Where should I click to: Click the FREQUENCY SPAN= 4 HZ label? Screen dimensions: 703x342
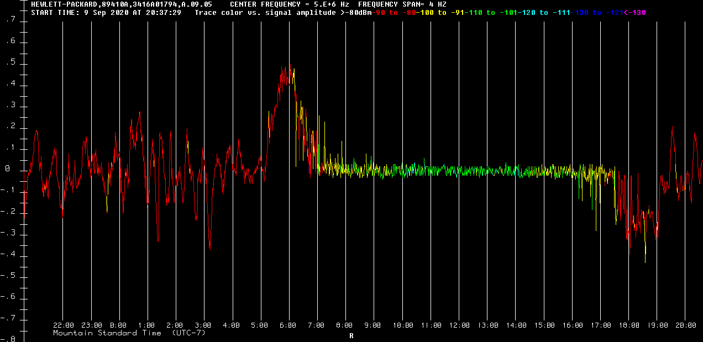click(402, 4)
